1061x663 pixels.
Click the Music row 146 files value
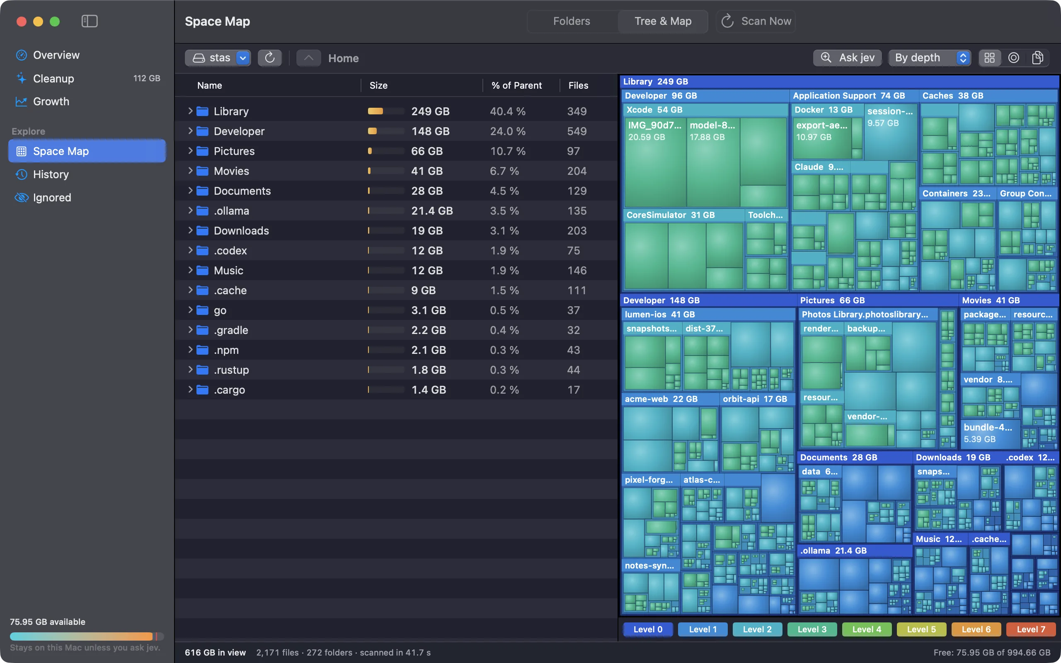pyautogui.click(x=577, y=271)
